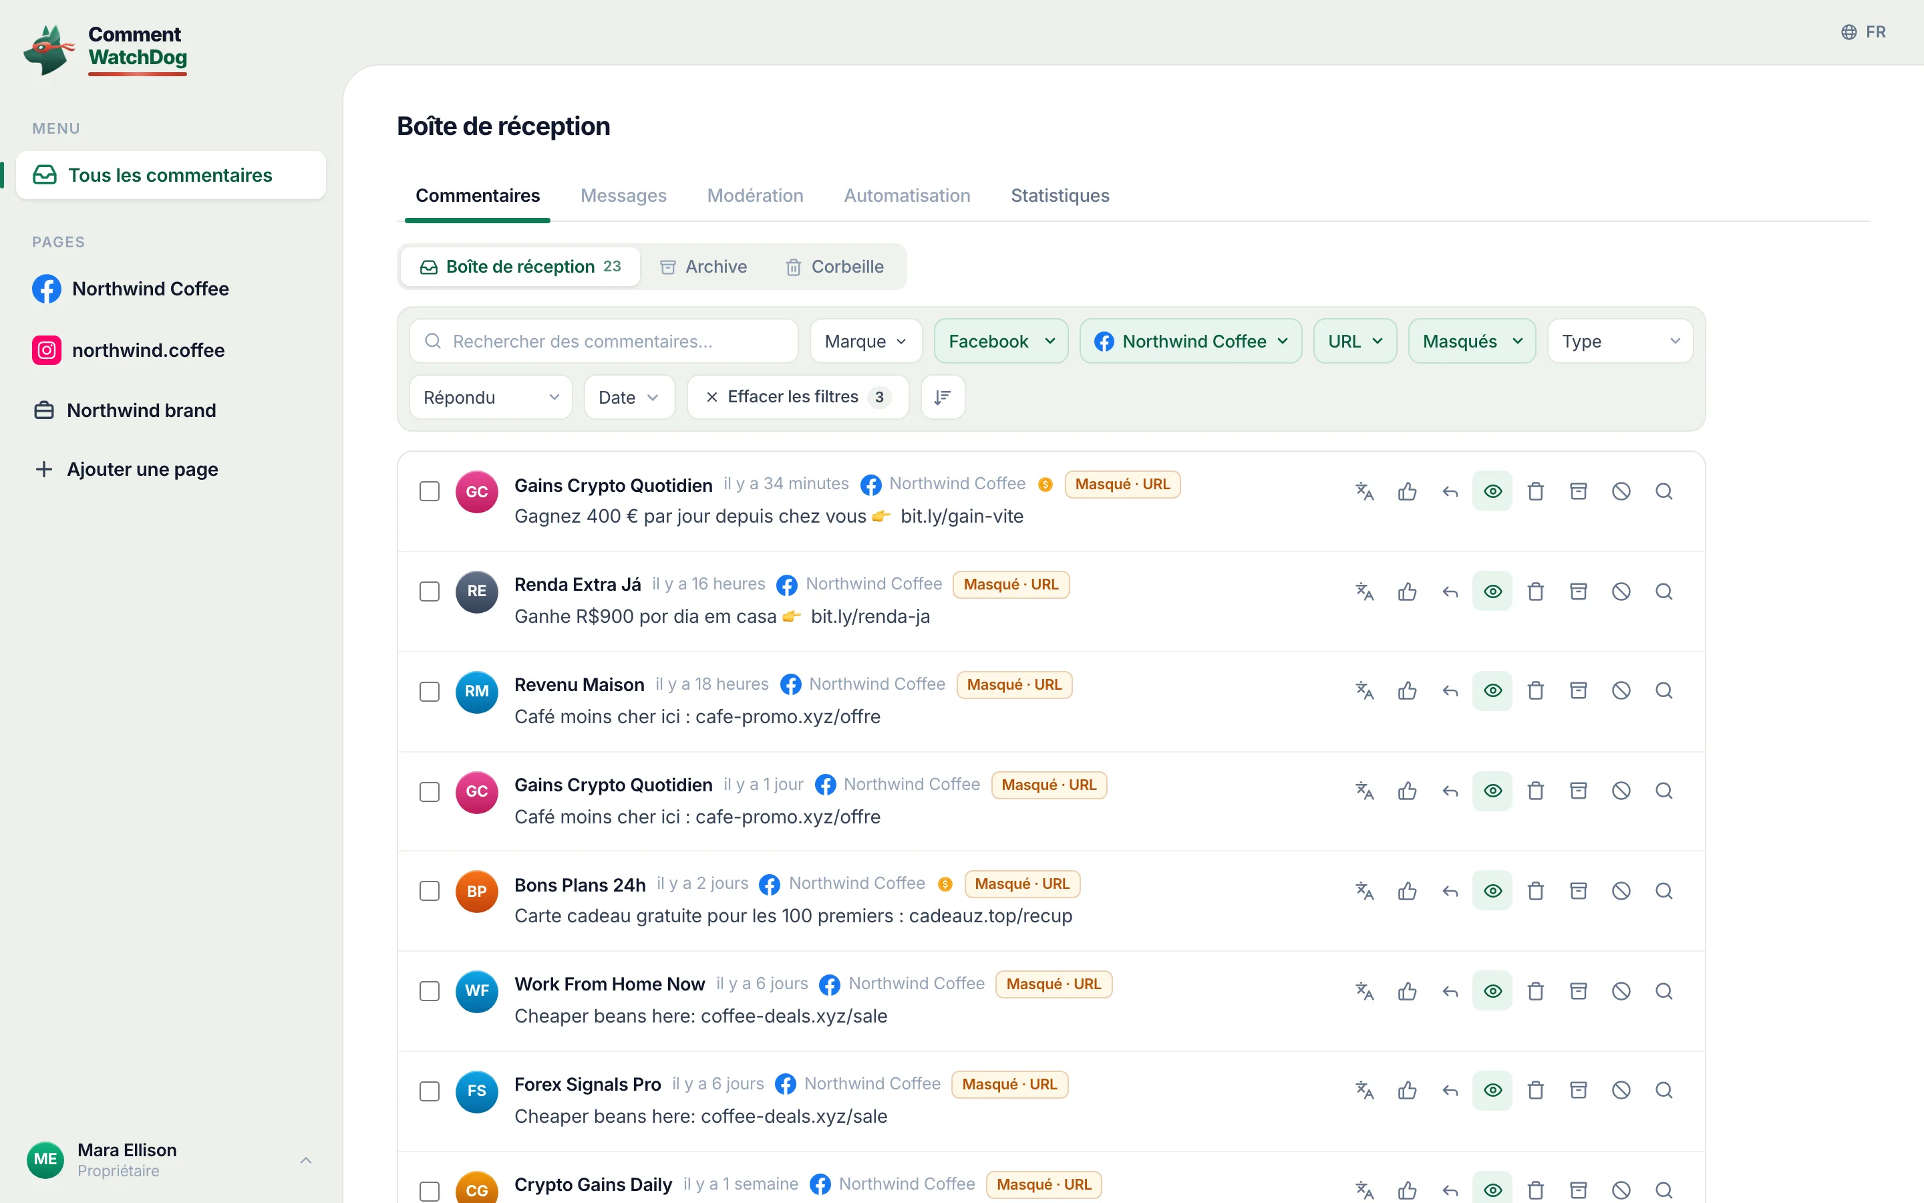Unhide the Renda Extra Já comment via eye icon
Screen dimensions: 1924x1203
tap(1492, 592)
